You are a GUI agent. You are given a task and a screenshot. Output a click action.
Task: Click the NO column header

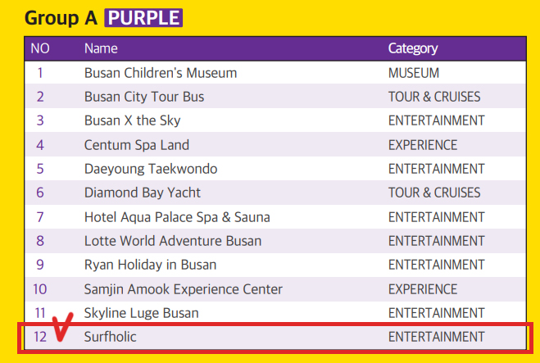(x=40, y=48)
